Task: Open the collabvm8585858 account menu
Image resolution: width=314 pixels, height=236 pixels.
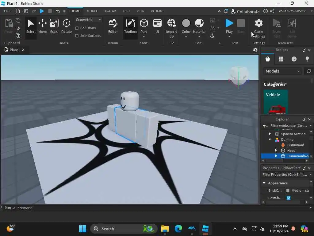Action: click(x=293, y=11)
